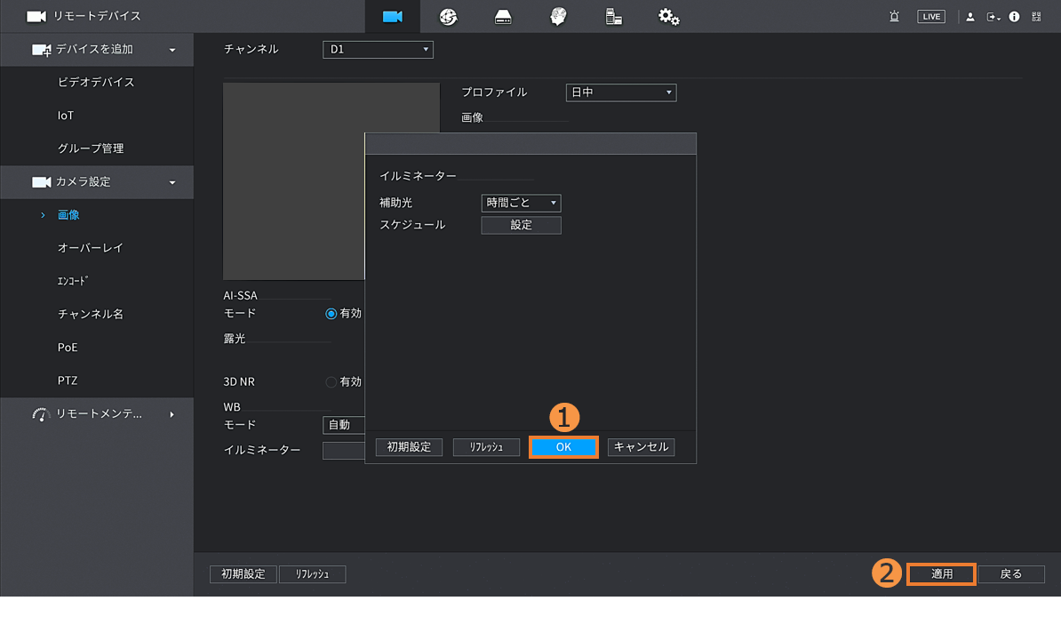Open the AI head icon in top bar
Image resolution: width=1061 pixels, height=617 pixels.
click(x=558, y=17)
